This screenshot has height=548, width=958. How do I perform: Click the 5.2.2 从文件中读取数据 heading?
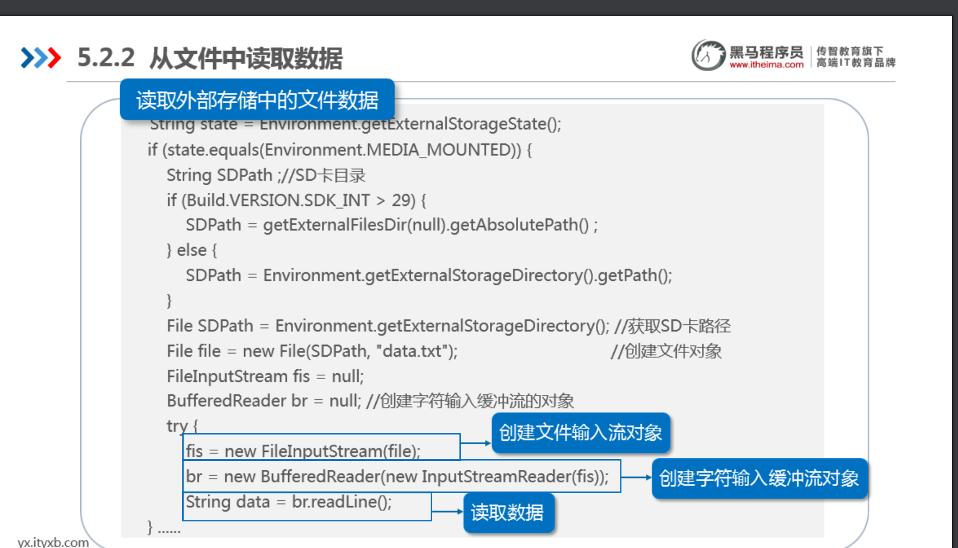click(x=210, y=58)
